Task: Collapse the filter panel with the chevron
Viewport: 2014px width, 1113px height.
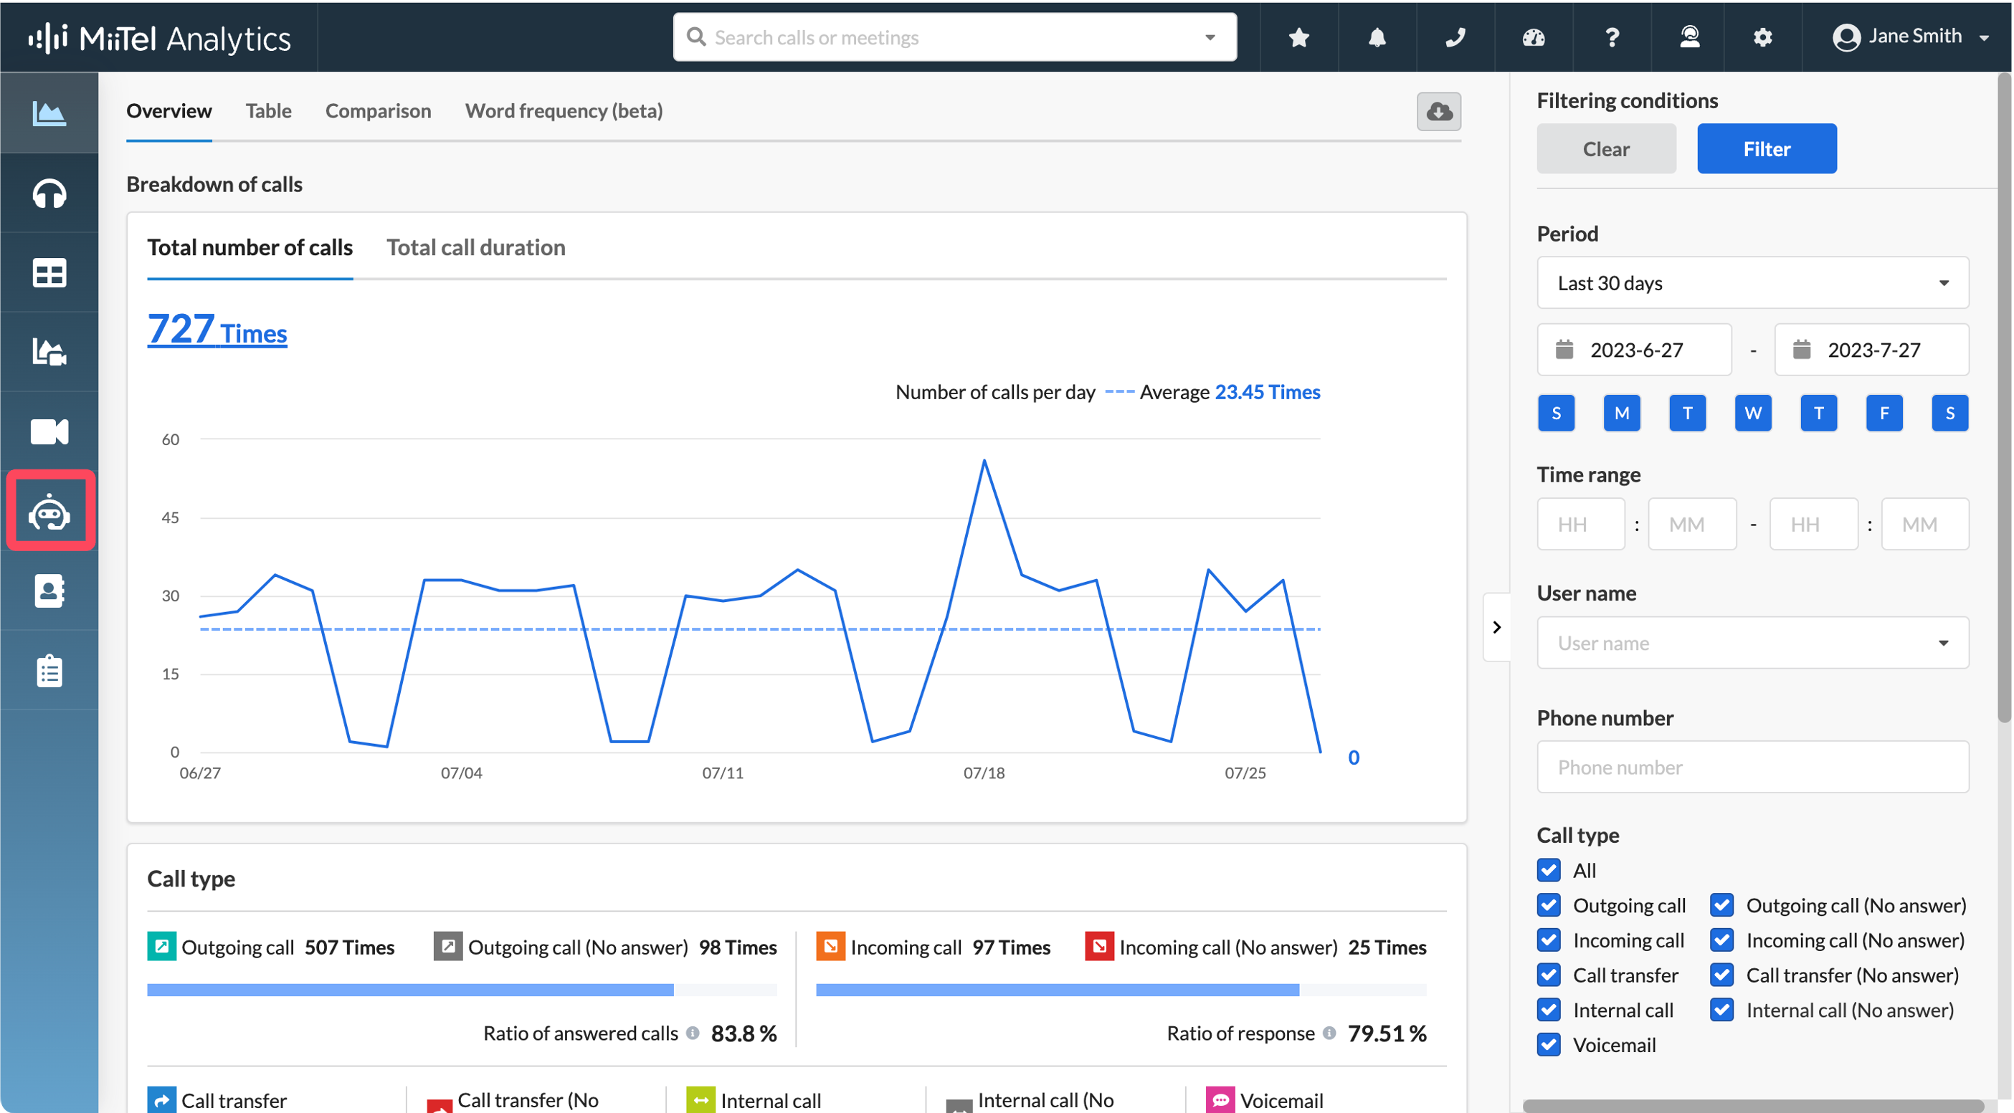Action: click(1496, 627)
